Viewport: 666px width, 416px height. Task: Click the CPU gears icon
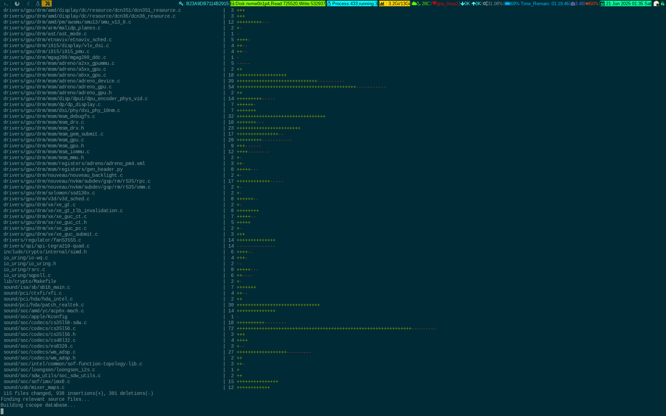click(485, 3)
